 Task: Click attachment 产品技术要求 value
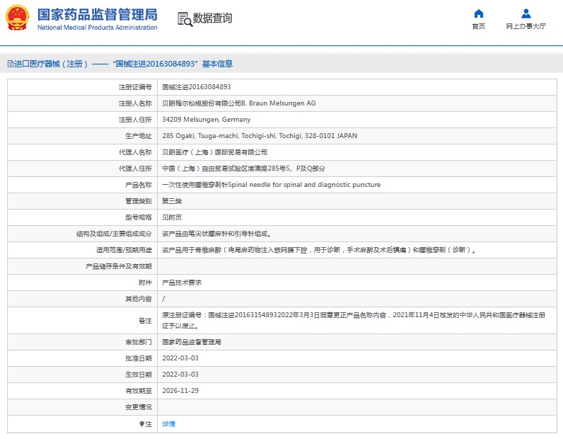[182, 283]
